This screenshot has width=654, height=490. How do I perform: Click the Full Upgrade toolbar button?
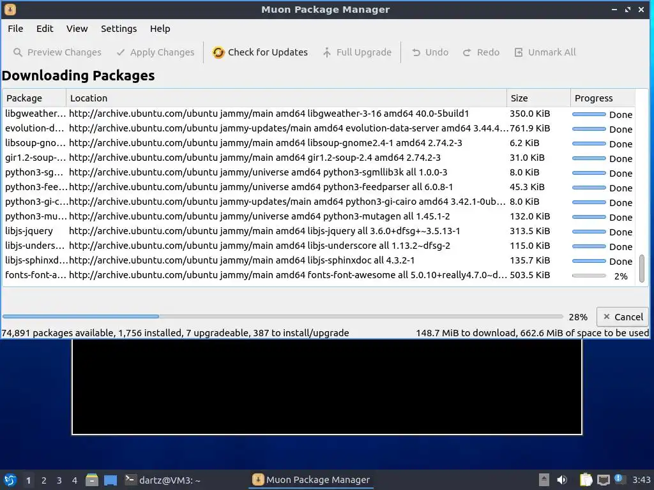[358, 52]
